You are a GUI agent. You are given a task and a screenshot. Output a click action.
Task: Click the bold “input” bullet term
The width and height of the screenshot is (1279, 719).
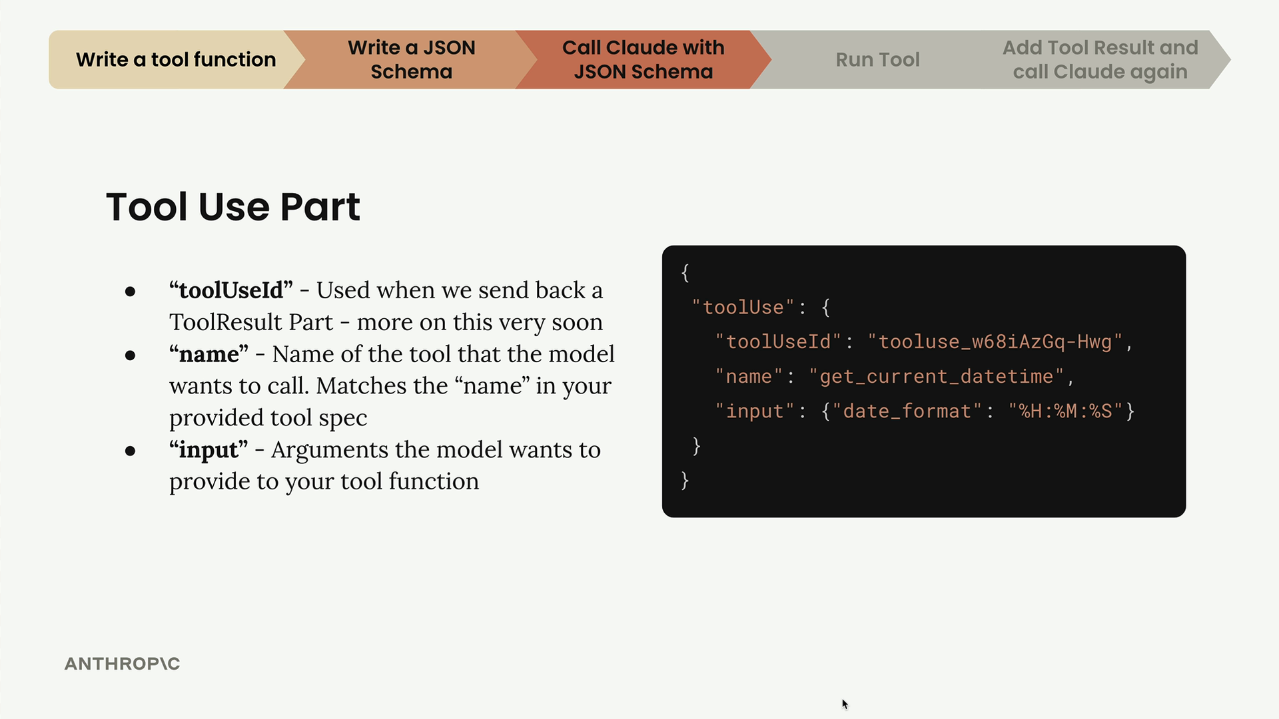pyautogui.click(x=209, y=450)
